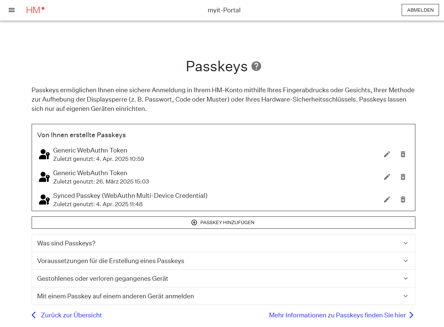The height and width of the screenshot is (327, 444).
Task: Delete the passkey last used 26. März 15:03
Action: tap(403, 177)
